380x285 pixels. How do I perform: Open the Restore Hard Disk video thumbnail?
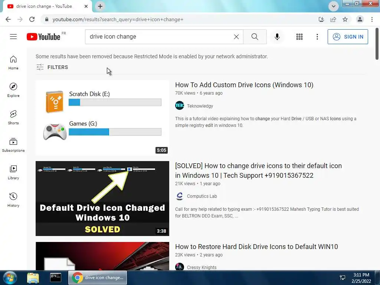102,256
